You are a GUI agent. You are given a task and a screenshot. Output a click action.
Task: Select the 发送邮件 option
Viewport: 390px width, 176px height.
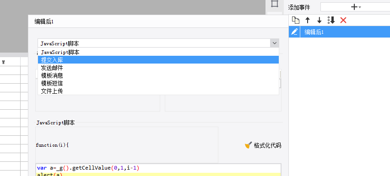point(158,68)
